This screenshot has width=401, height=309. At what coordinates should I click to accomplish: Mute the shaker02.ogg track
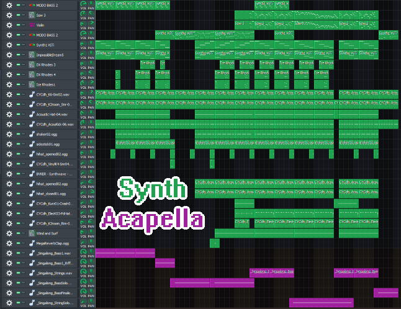18,134
